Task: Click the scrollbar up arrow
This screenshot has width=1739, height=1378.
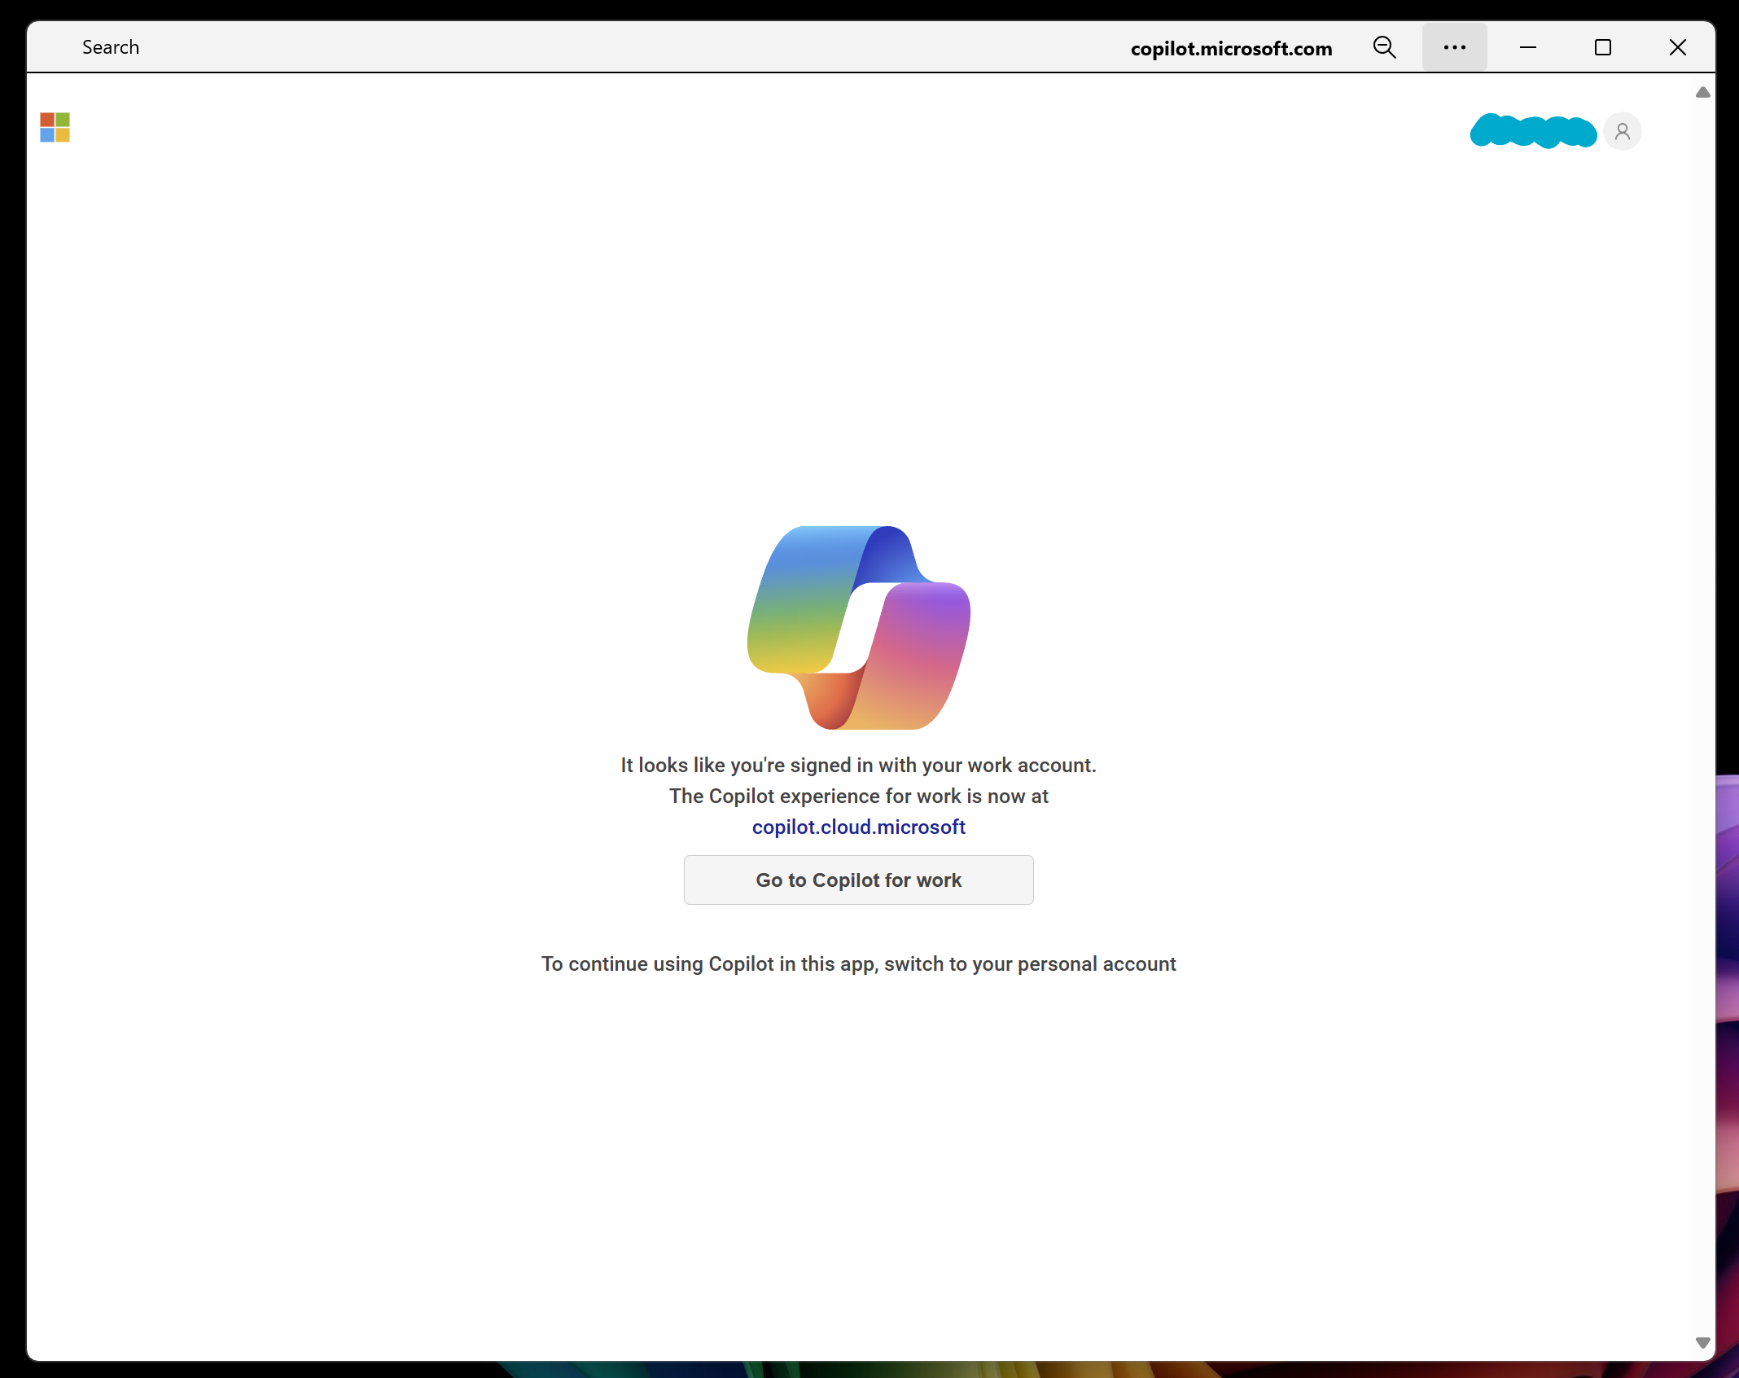Action: point(1702,92)
